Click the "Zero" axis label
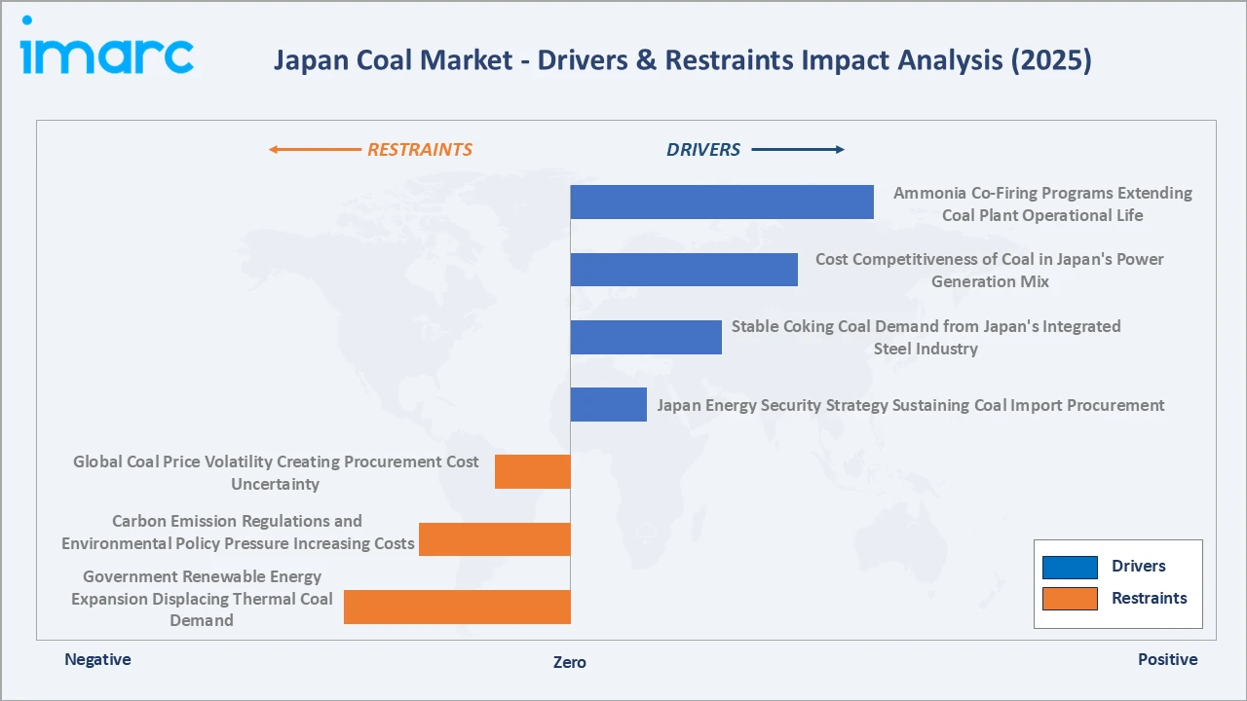This screenshot has height=701, width=1247. (570, 662)
